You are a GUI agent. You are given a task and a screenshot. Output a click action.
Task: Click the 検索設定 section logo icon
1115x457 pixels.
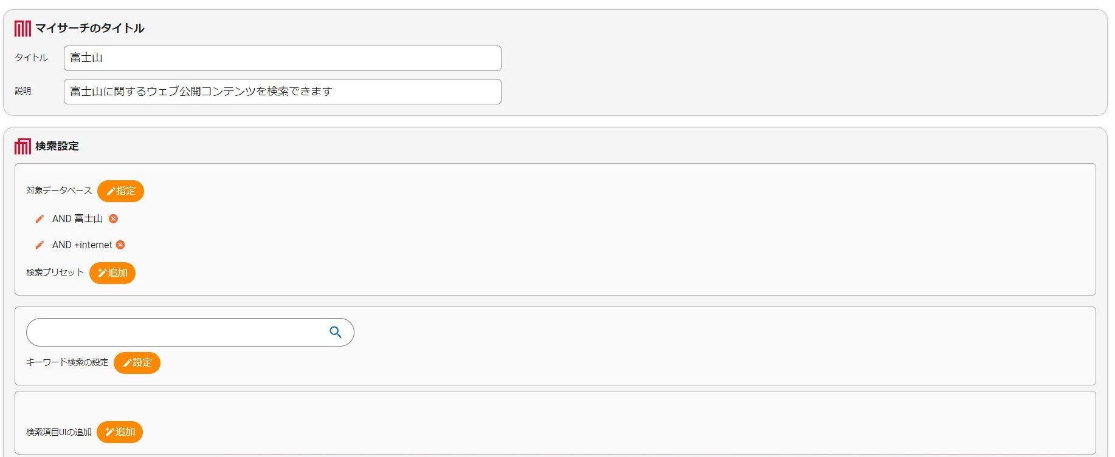pos(22,146)
